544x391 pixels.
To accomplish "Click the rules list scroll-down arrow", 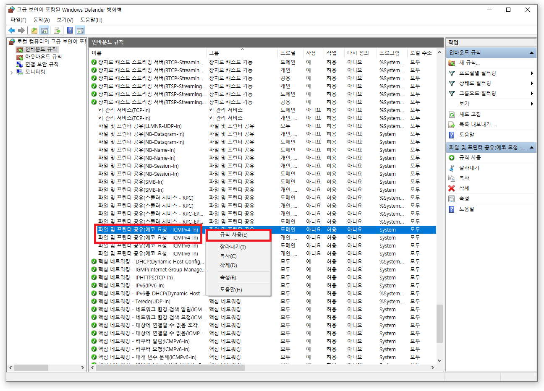I will [439, 360].
